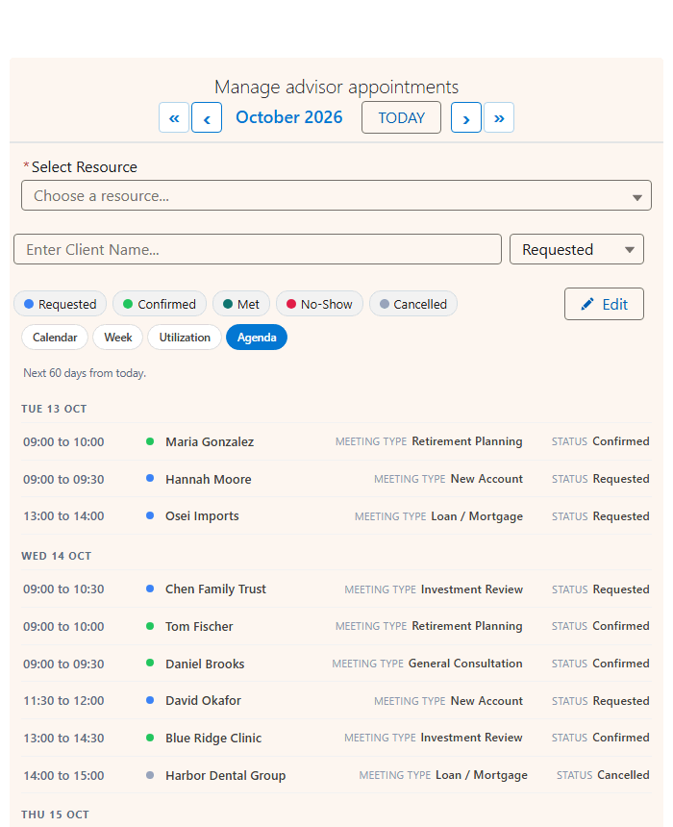Click General Consultation meeting type for Daniel Brooks
The width and height of the screenshot is (673, 827).
[465, 663]
